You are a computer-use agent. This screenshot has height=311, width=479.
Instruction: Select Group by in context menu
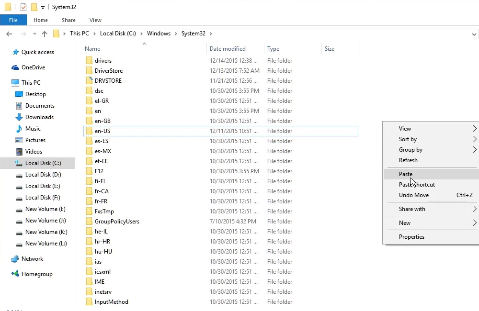click(431, 150)
